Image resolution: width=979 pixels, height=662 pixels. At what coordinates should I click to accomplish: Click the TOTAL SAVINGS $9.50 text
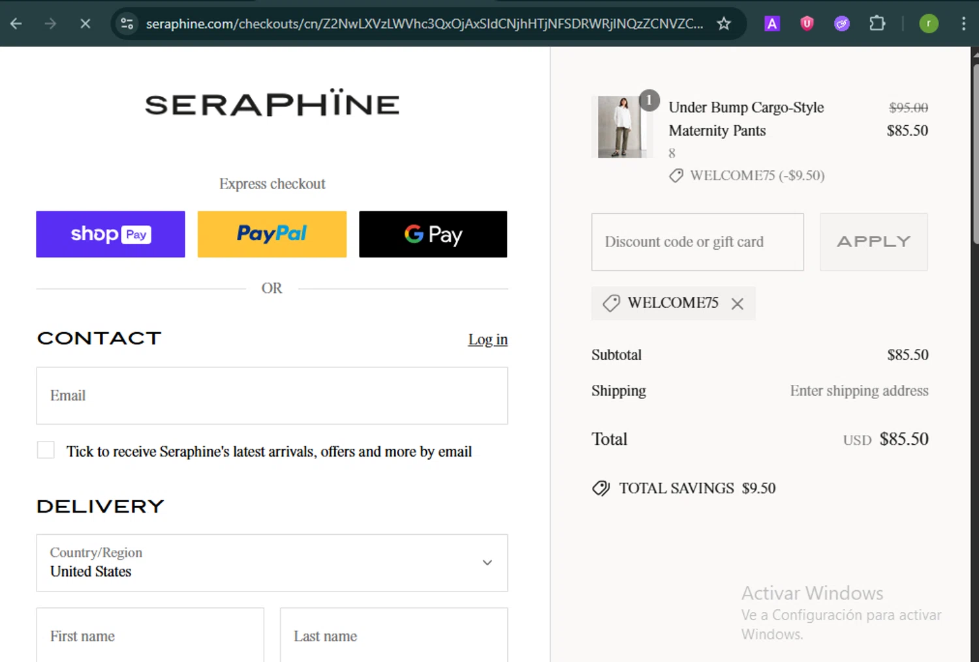697,489
